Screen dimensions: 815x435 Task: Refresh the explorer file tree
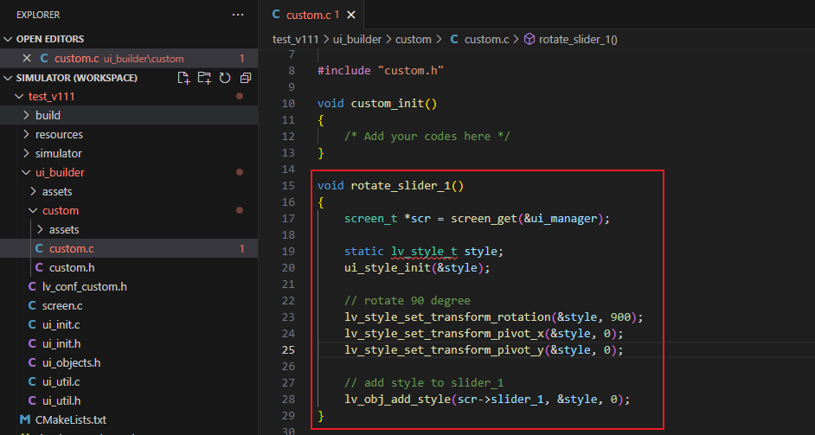click(x=225, y=78)
